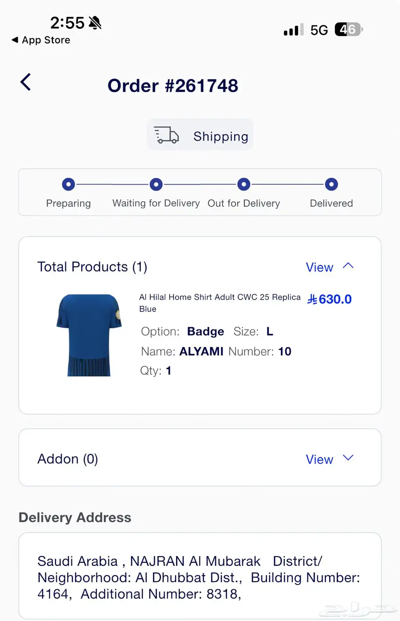Viewport: 400px width, 621px height.
Task: Return to App Store via back label
Action: [41, 40]
